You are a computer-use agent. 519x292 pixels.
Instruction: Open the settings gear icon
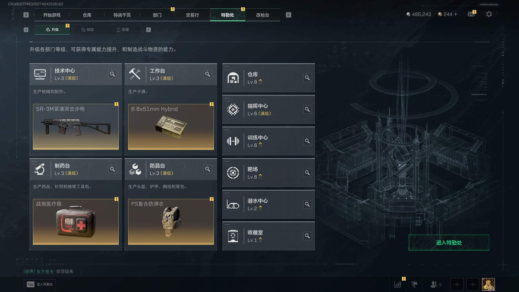(489, 14)
